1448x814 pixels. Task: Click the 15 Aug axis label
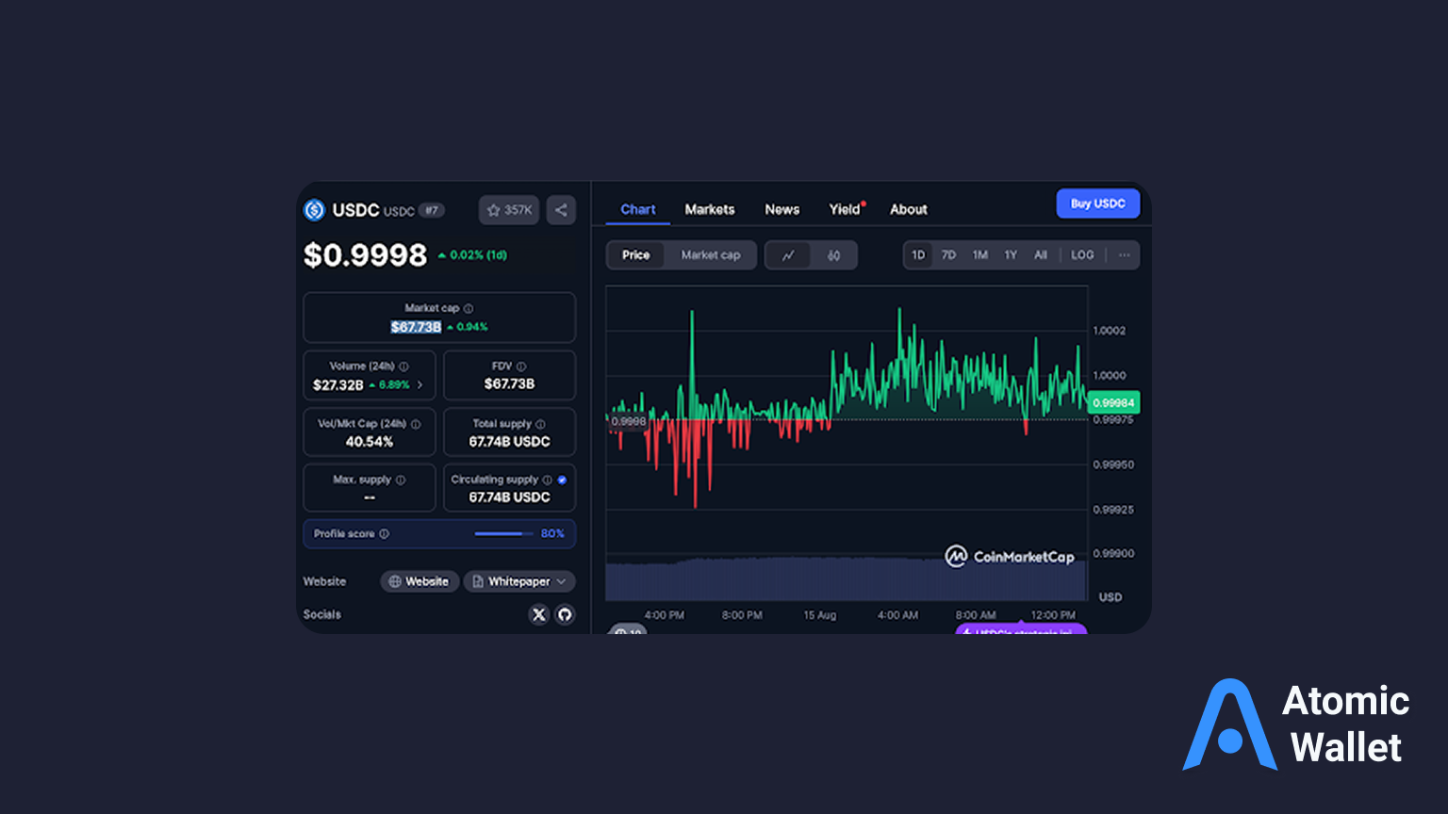(x=820, y=615)
